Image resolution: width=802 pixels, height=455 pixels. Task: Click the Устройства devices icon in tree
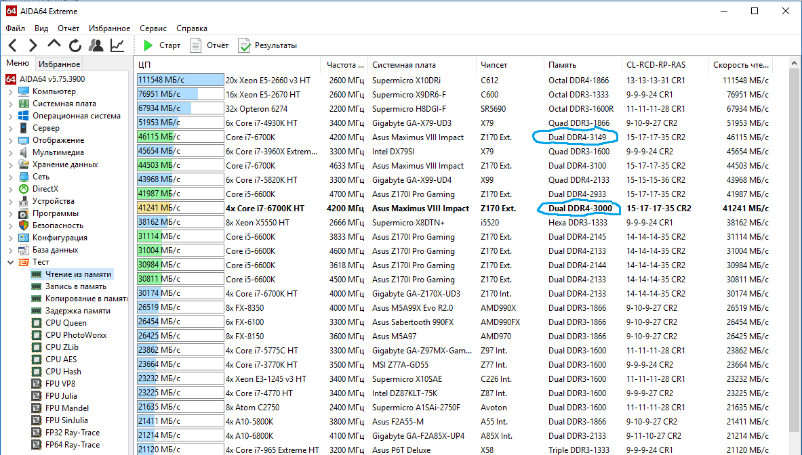24,201
